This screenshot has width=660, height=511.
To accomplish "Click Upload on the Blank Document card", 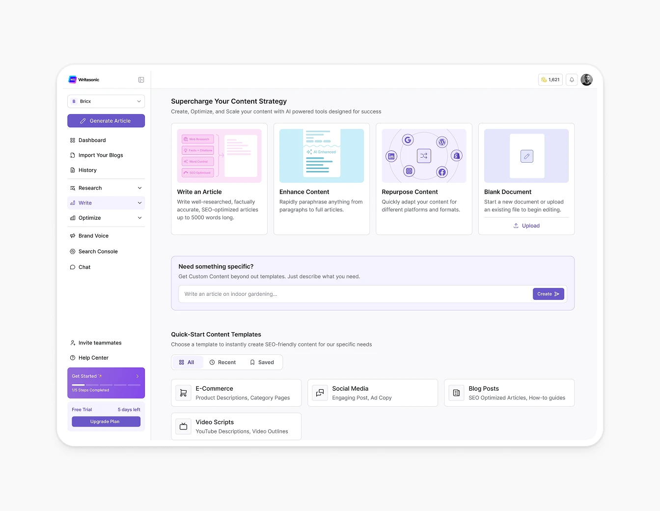I will pos(526,226).
